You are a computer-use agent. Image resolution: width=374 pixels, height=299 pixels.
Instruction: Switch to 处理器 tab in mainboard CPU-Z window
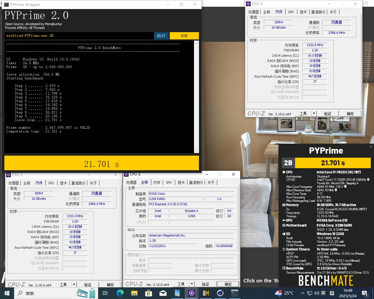(x=131, y=182)
